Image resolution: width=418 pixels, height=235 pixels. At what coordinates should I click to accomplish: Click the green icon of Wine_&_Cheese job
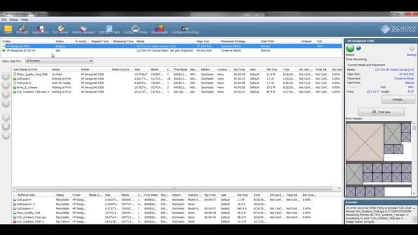[14, 87]
